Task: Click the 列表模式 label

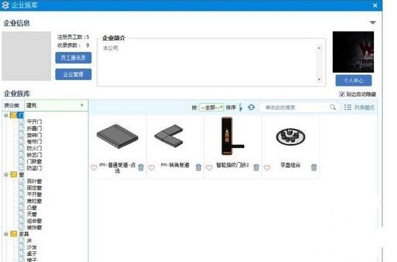Action: (364, 108)
